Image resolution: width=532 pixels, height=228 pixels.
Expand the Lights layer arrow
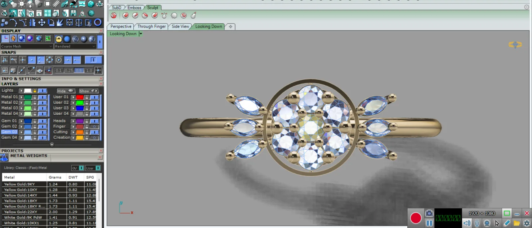[21, 90]
